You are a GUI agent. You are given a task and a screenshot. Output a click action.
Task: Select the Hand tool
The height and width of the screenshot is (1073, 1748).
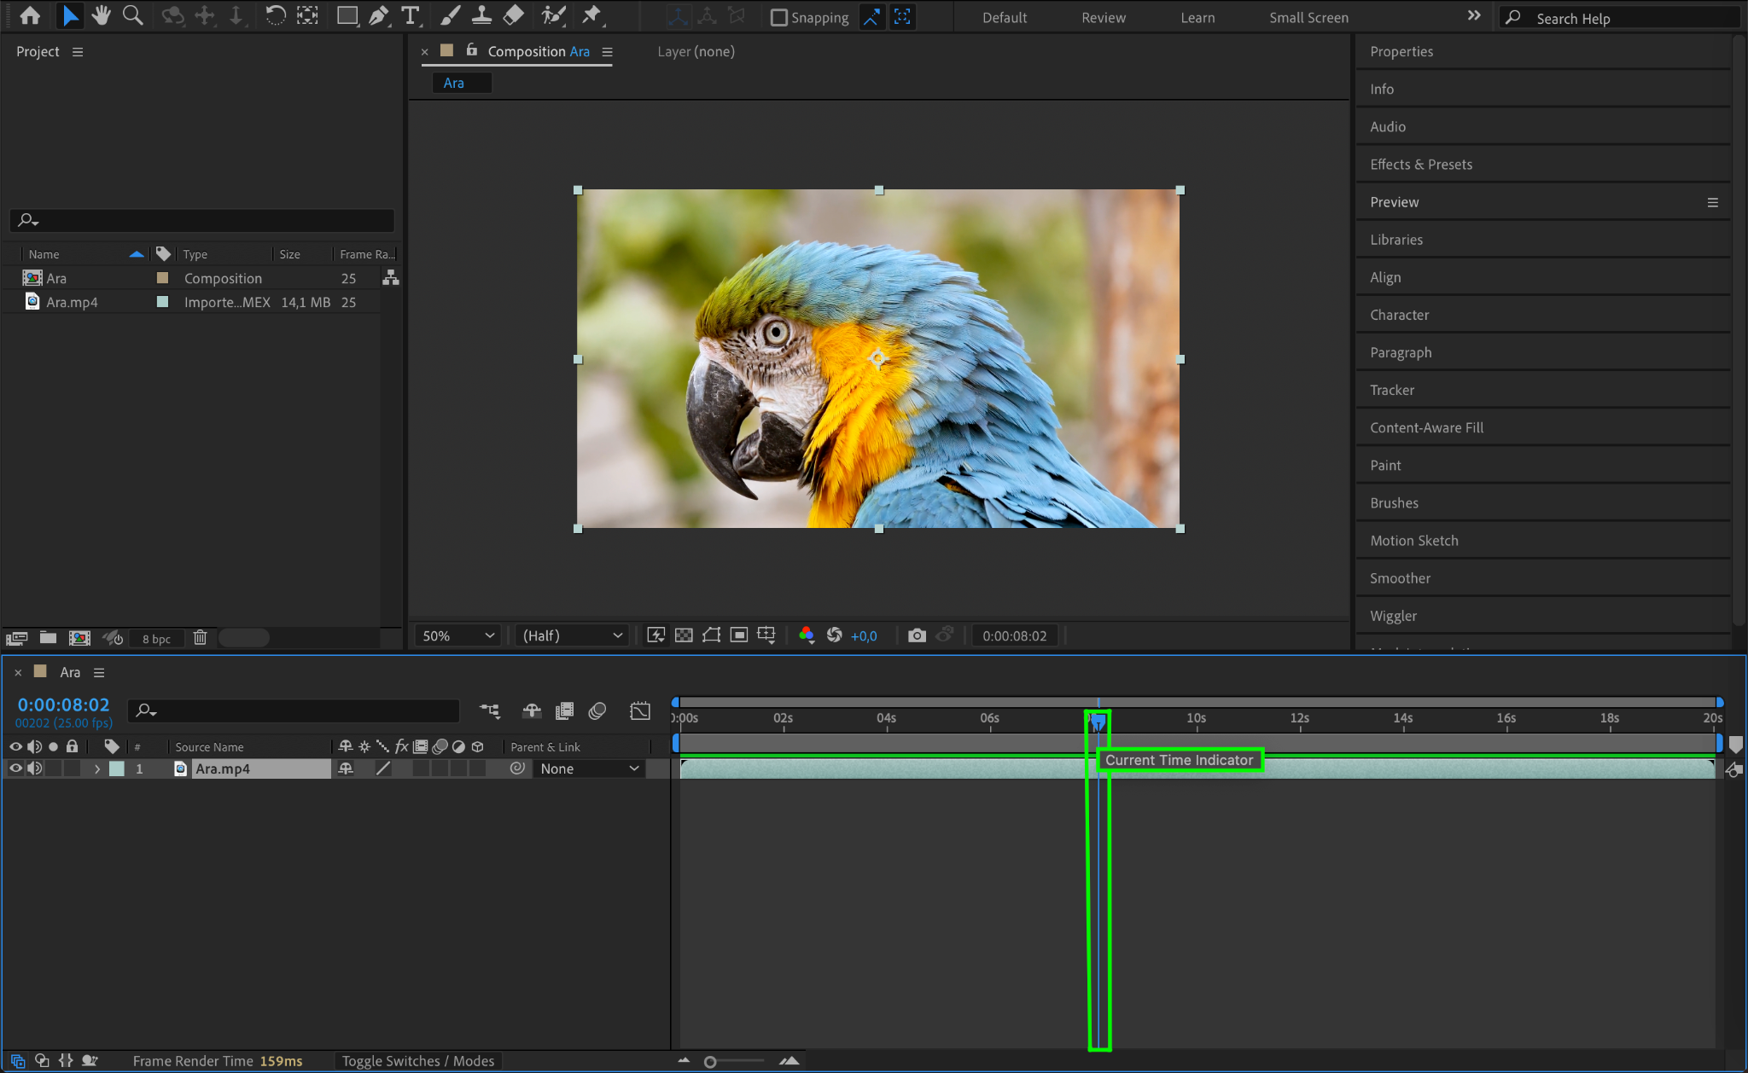pyautogui.click(x=102, y=15)
